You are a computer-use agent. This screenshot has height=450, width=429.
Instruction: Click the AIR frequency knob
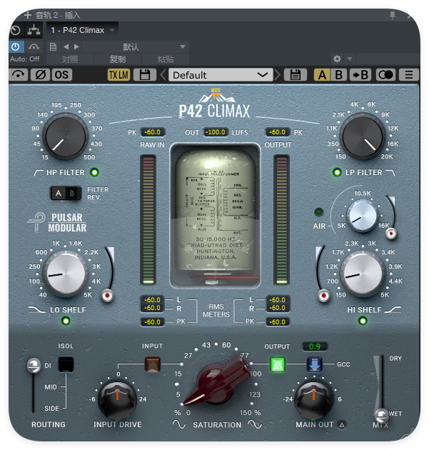(x=362, y=216)
